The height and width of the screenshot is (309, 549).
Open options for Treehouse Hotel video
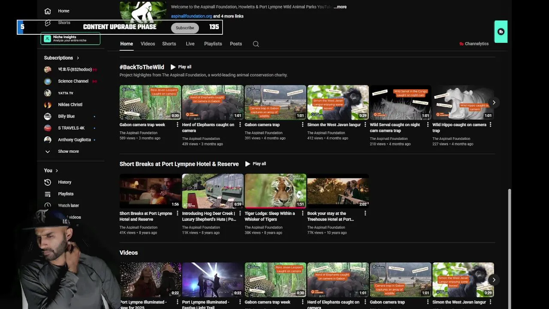365,213
